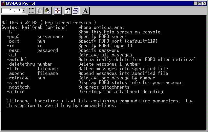208x132 pixels.
Task: Click the MS-DOS icon in title bar
Action: point(3,3)
